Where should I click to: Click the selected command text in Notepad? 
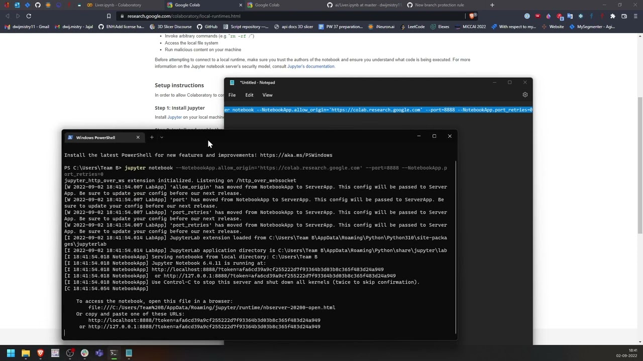click(378, 110)
